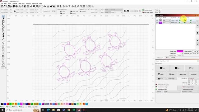Click the Save disk icon
The width and height of the screenshot is (199, 112).
7,6
